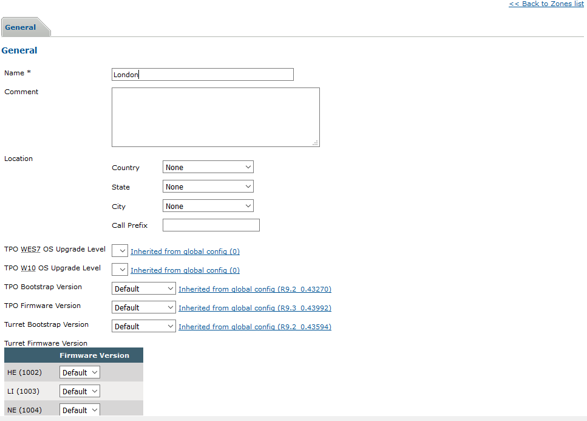Screen dimensions: 587x421
Task: Click inside the Comment text area
Action: (x=215, y=117)
